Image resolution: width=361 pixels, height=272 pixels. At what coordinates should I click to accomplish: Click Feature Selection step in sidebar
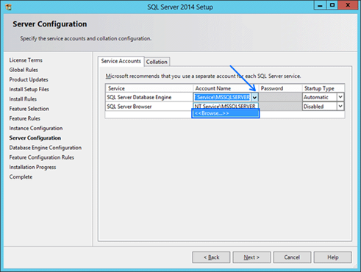tap(29, 109)
